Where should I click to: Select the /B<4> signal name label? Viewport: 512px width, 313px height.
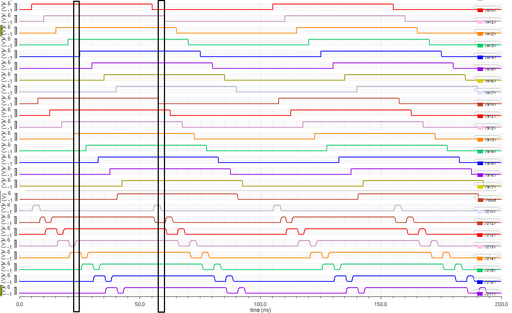coord(490,152)
